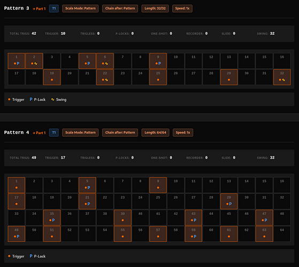
Task: Toggle empty step 64 in Pattern 4
Action: [x=282, y=234]
